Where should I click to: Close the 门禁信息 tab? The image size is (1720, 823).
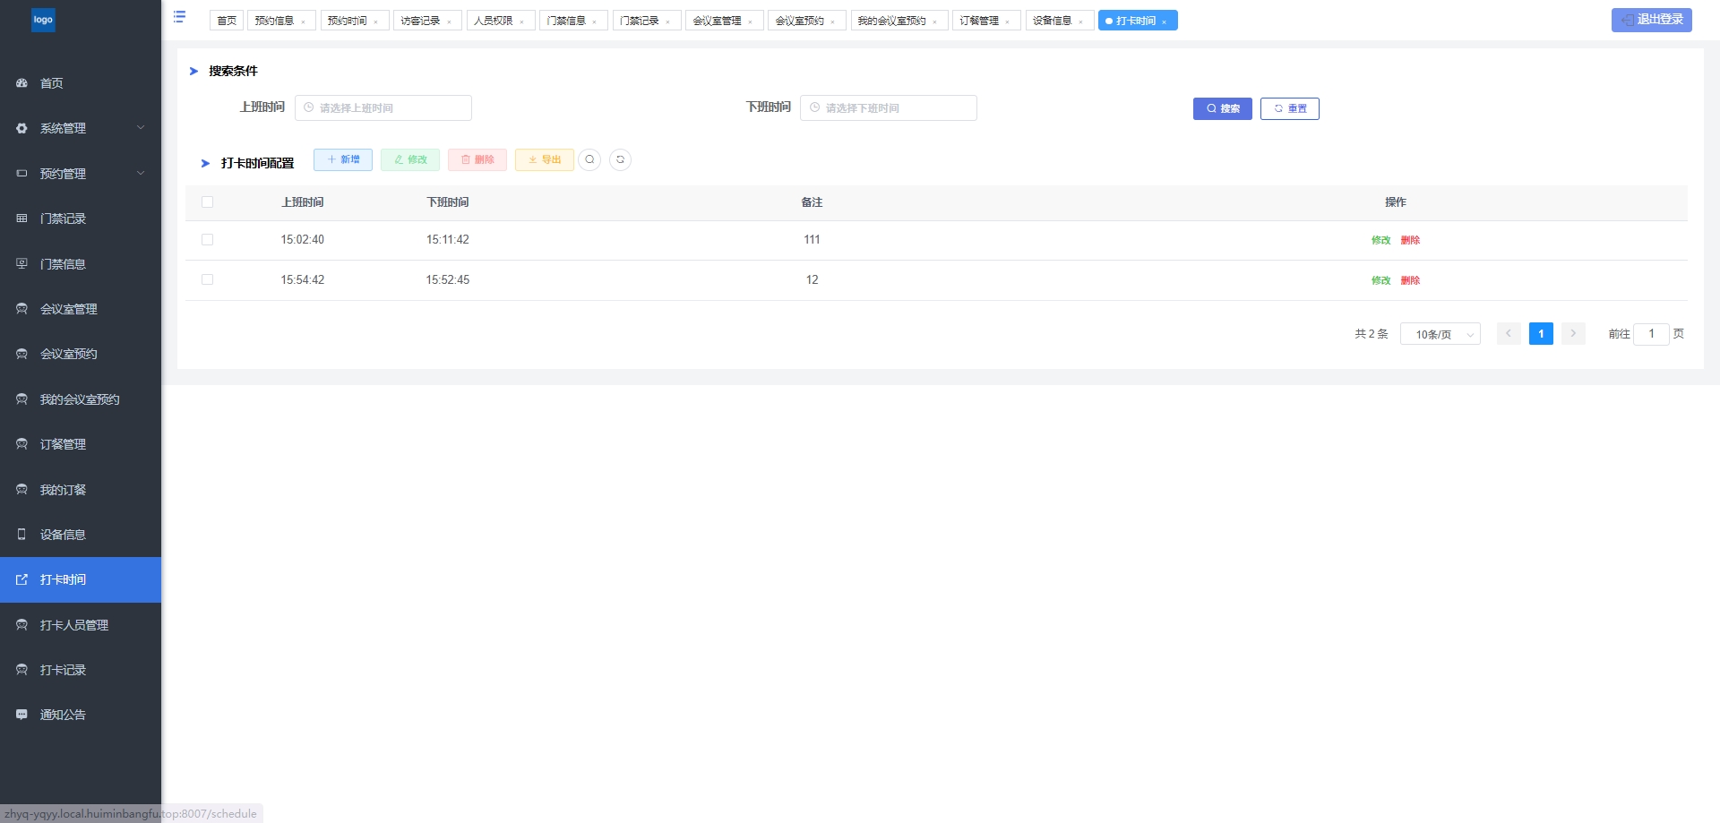click(595, 21)
